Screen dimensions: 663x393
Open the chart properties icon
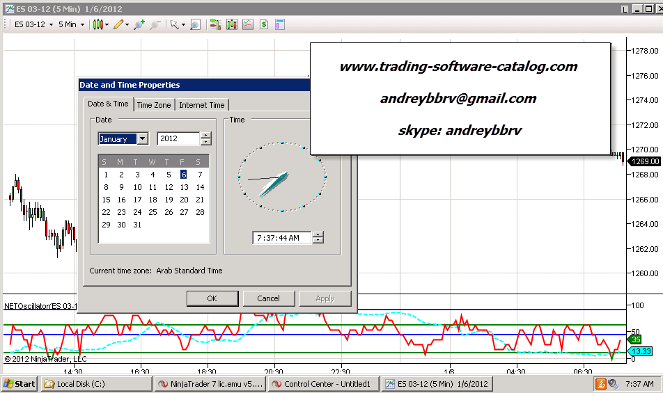280,24
